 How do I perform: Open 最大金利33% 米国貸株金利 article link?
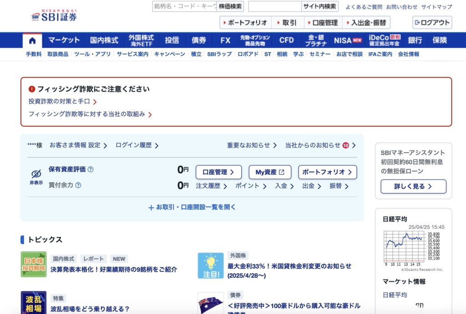[x=289, y=271]
